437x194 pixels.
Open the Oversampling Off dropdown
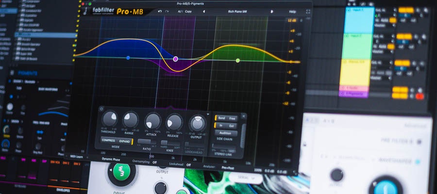coord(154,162)
